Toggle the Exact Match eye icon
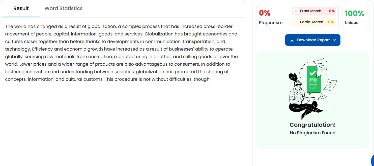The image size is (374, 166). (x=296, y=11)
